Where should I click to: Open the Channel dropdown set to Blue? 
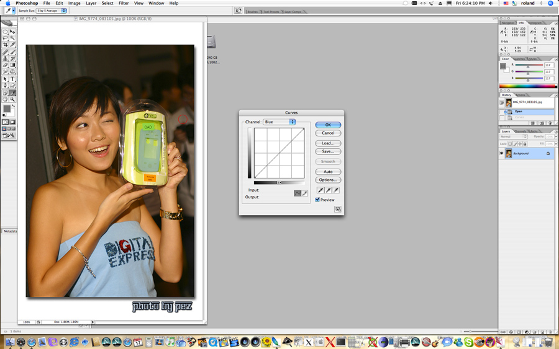pos(279,122)
